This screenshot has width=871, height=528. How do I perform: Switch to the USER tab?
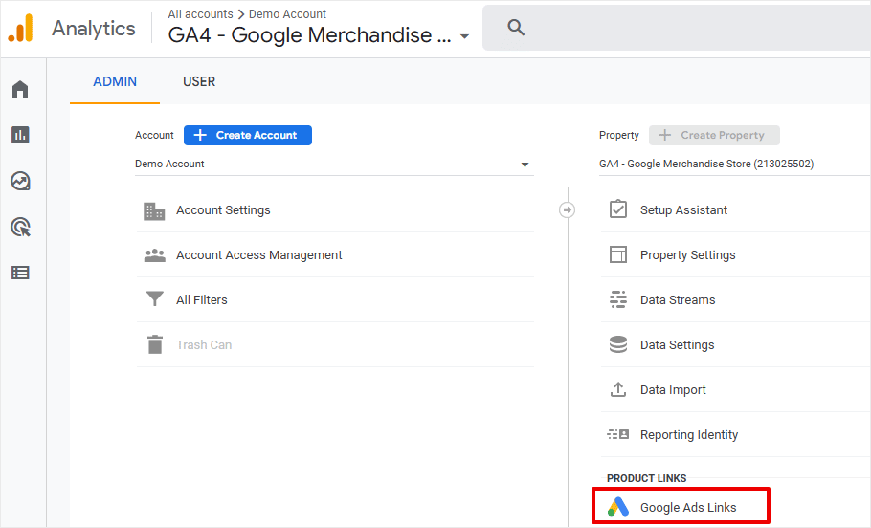pos(199,81)
